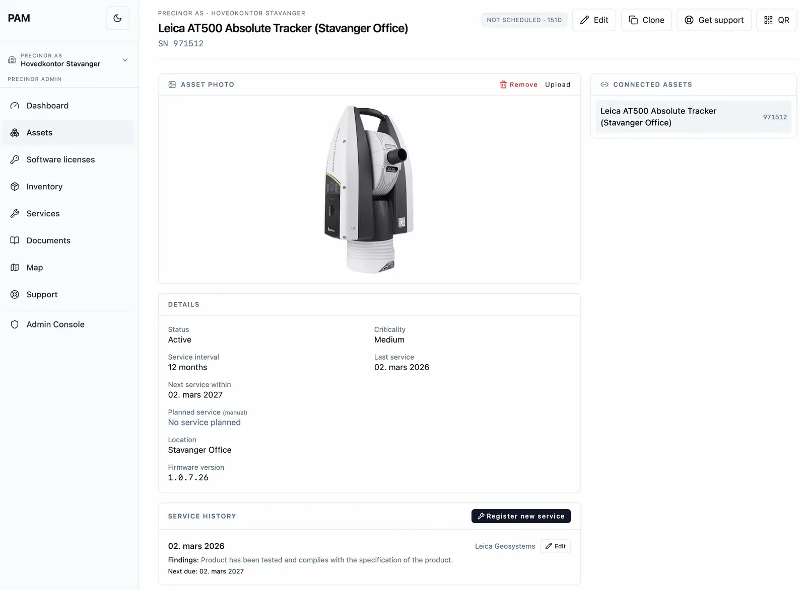Open the connected Leica AT500 tracker asset
The height and width of the screenshot is (590, 806).
693,117
